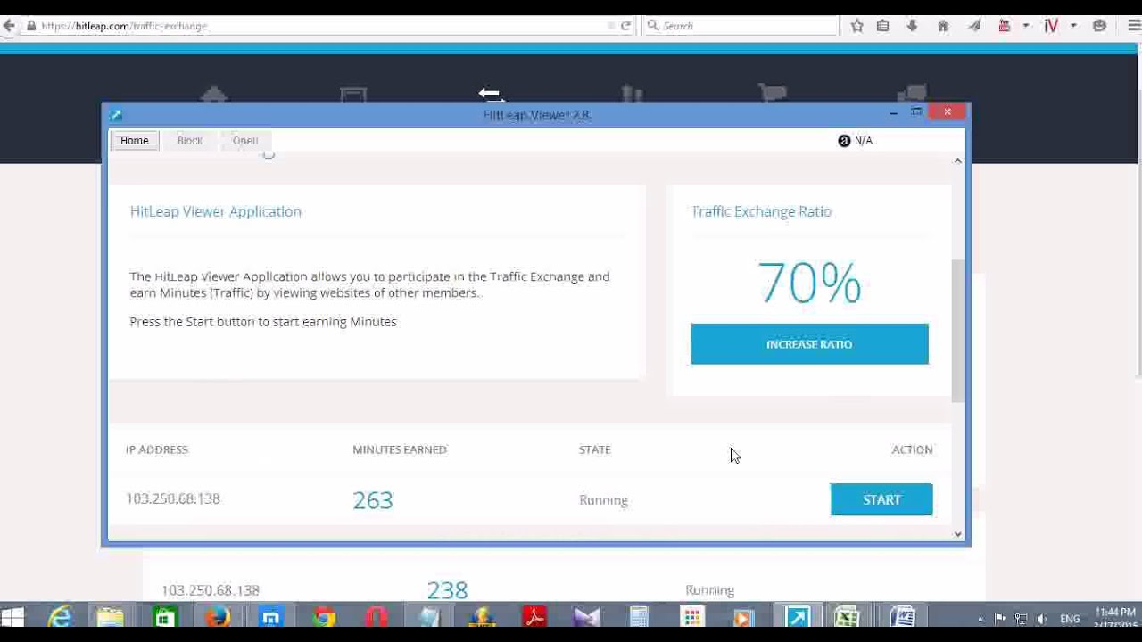Viewport: 1142px width, 642px height.
Task: Click the 70% traffic exchange ratio value
Action: [x=809, y=284]
